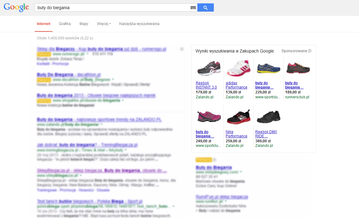The image size is (359, 218).
Task: Click the 'Sponsorowane' label
Action: (294, 51)
